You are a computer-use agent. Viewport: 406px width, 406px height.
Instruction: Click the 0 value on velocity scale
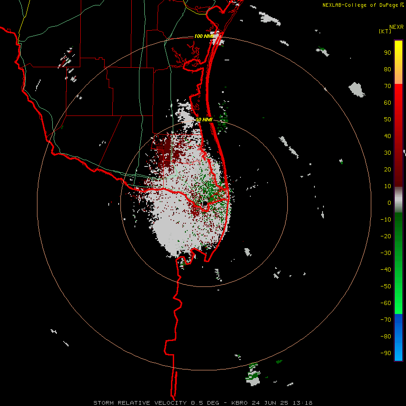tap(389, 203)
